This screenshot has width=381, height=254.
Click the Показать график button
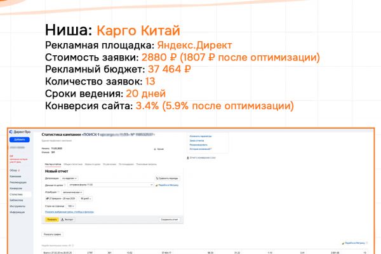click(52, 234)
